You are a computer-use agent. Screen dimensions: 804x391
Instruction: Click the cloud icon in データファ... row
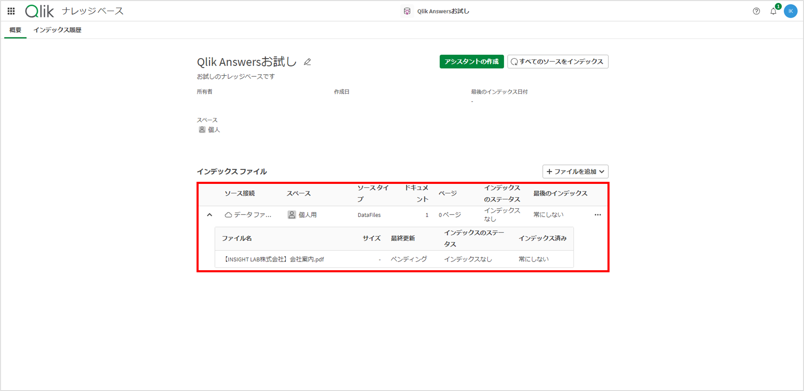(x=228, y=215)
